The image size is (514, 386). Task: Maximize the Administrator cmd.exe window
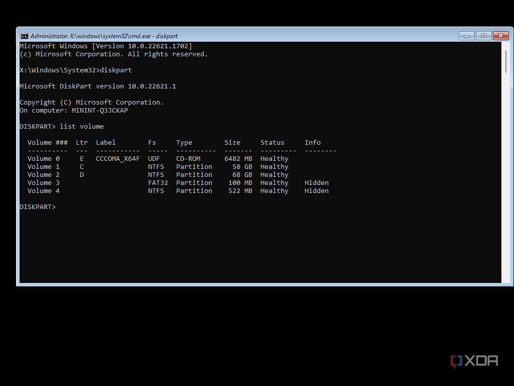[483, 36]
